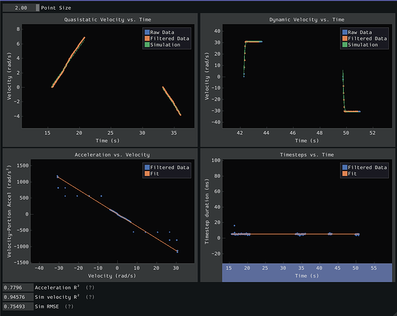Click the Acceleration R² label text
This screenshot has width=397, height=316.
tap(57, 288)
